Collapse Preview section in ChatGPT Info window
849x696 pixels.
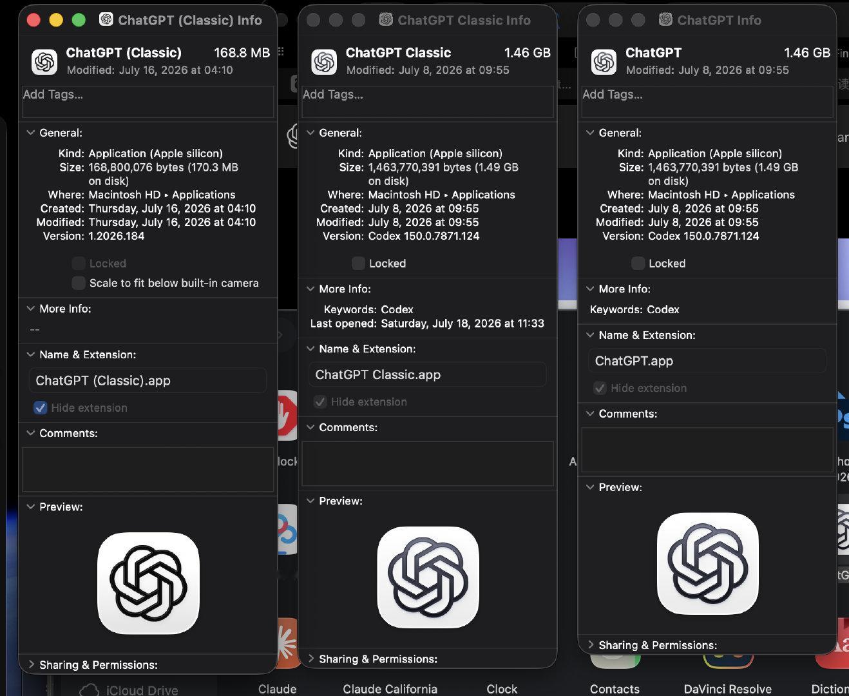[x=589, y=487]
